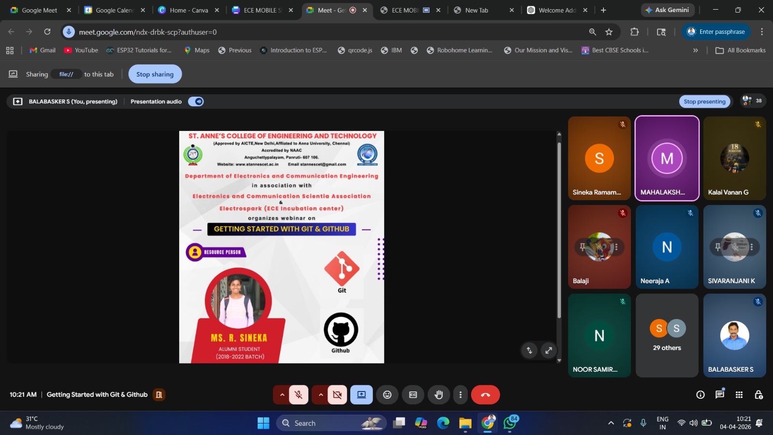Toggle the Presentation audio switch
The height and width of the screenshot is (435, 773).
tap(196, 101)
